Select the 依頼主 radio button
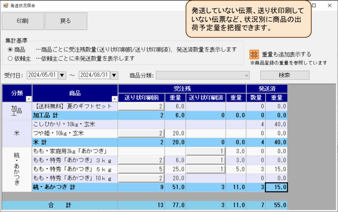Screen dimensions: 338x212 (10, 59)
